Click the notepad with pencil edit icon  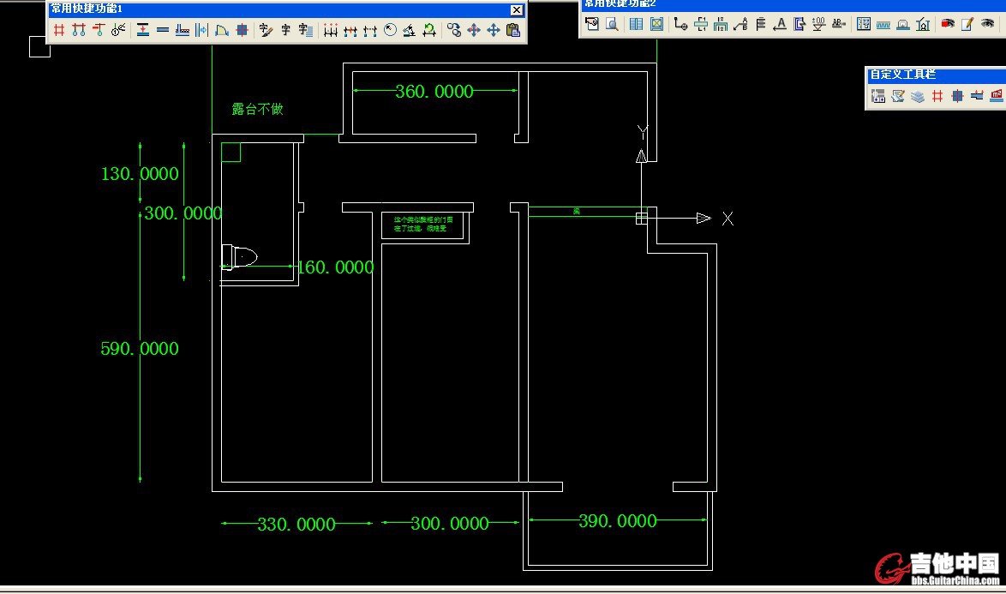pos(967,24)
